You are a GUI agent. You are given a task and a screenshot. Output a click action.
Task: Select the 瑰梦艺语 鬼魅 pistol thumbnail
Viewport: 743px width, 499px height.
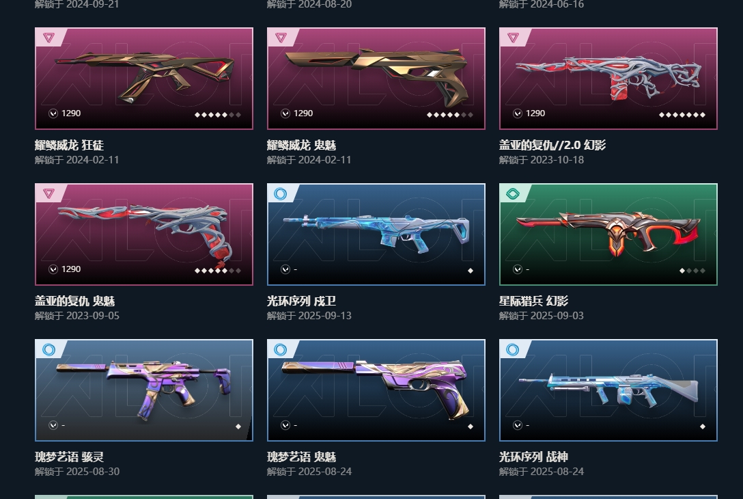pos(376,390)
